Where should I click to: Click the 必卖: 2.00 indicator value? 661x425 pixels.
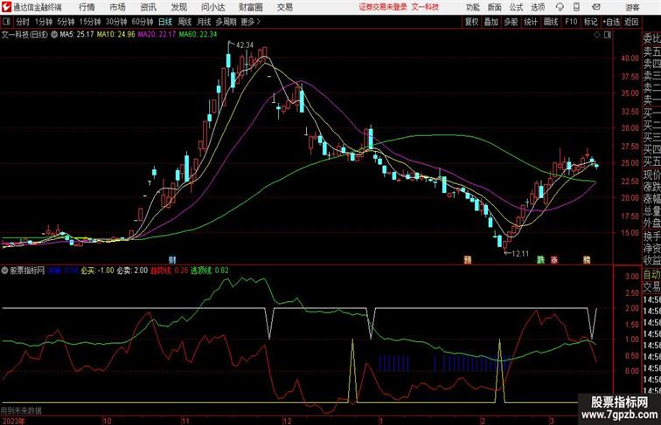pyautogui.click(x=132, y=271)
